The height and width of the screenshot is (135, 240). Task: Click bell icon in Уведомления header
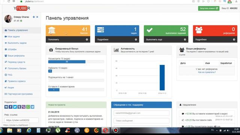pyautogui.click(x=180, y=105)
